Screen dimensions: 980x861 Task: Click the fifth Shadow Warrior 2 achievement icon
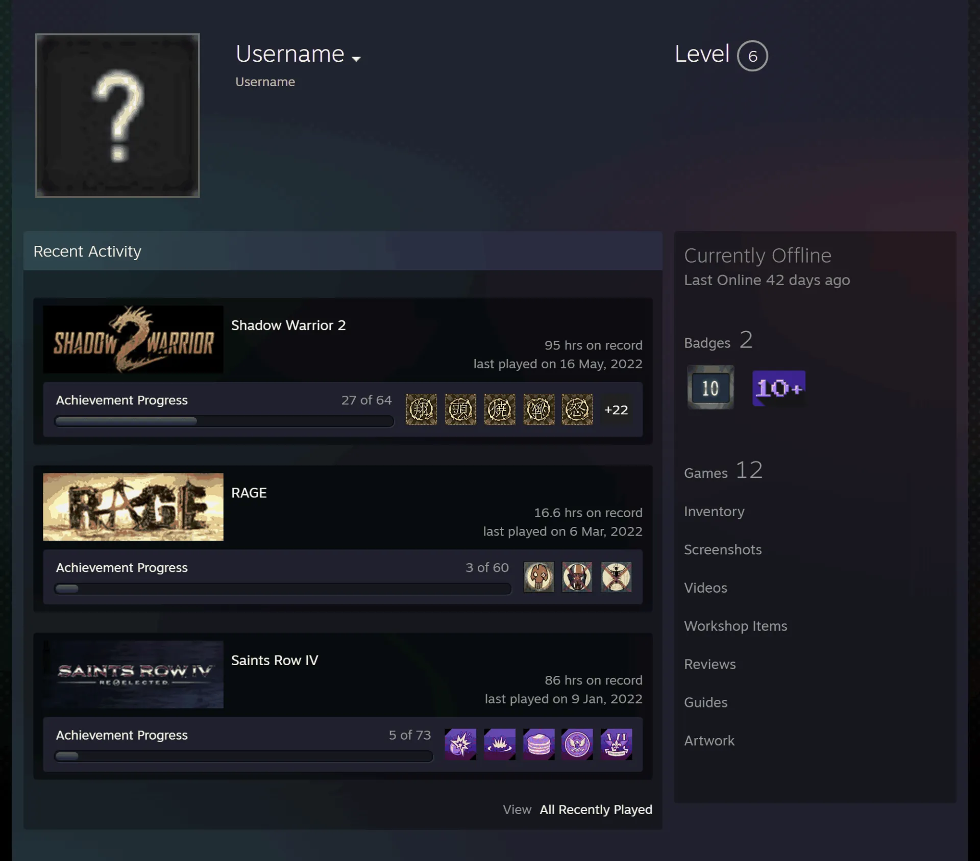coord(577,409)
